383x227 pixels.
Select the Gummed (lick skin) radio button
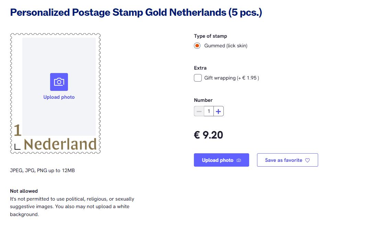(197, 46)
